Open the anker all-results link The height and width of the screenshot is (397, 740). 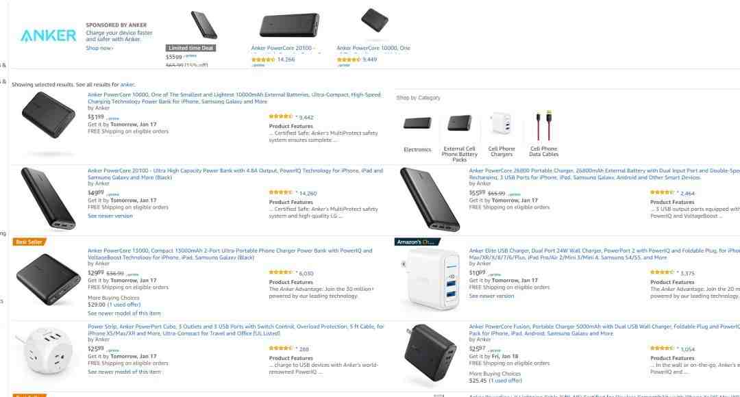click(127, 85)
